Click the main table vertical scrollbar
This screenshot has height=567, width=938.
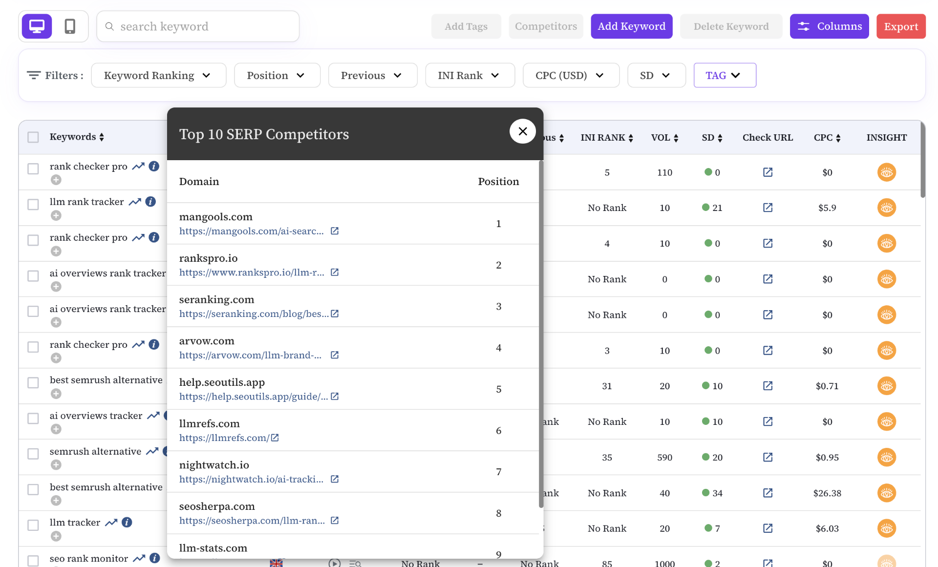(x=923, y=160)
